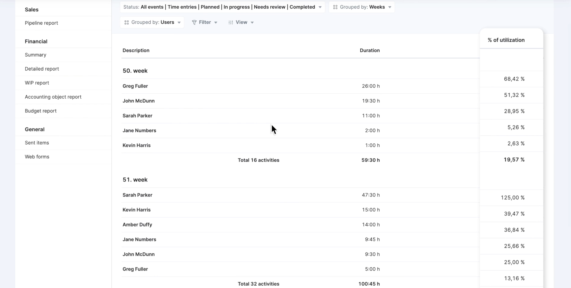Click Sarah Parker row in week 51
Viewport: 571px width, 288px height.
click(x=137, y=195)
